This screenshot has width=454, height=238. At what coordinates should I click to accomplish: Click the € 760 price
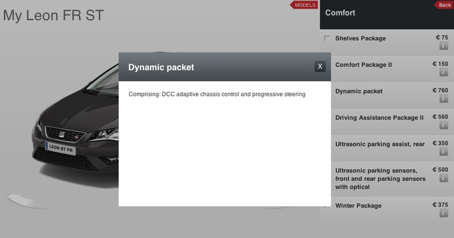tap(440, 90)
